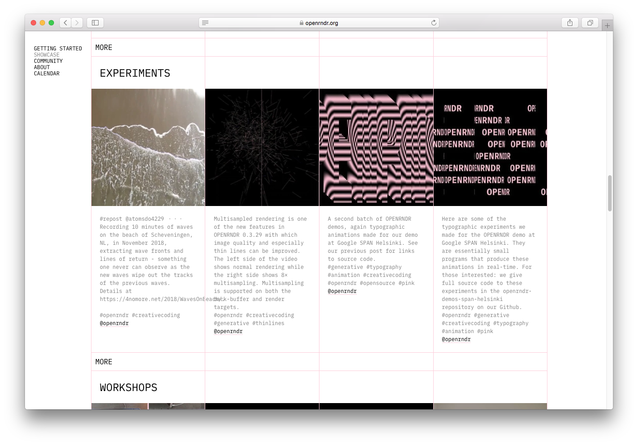The width and height of the screenshot is (638, 445).
Task: Open the Reader view icon in address bar
Action: click(205, 23)
